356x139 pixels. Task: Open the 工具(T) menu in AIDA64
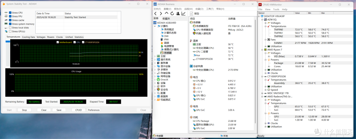[210, 9]
